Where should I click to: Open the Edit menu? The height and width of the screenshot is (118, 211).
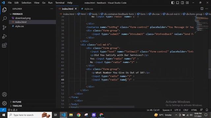[16, 3]
